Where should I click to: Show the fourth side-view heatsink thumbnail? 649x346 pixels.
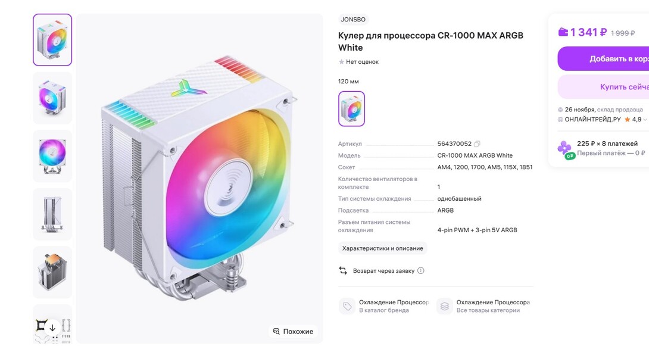click(52, 214)
